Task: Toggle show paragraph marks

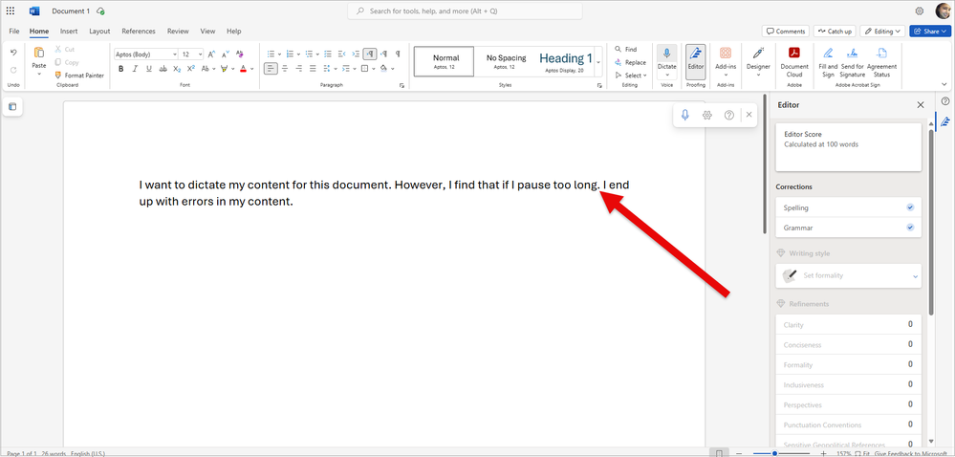Action: coord(398,54)
